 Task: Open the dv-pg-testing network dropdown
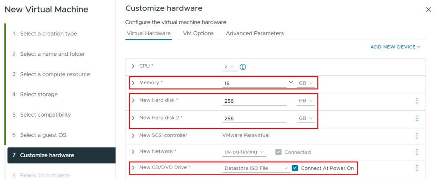pos(245,152)
